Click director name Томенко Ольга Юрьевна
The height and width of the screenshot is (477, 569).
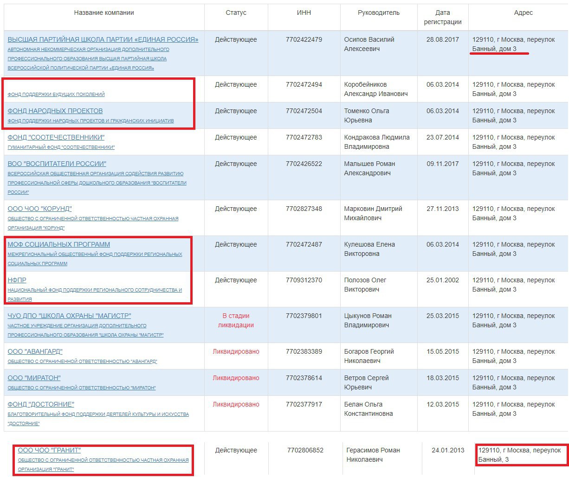367,115
